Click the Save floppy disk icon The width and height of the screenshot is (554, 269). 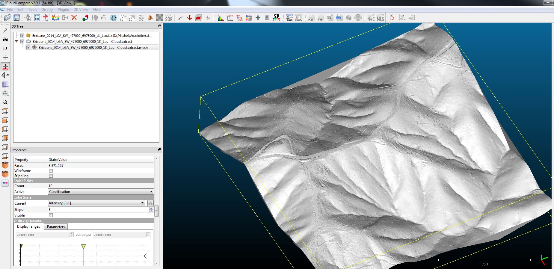point(17,18)
